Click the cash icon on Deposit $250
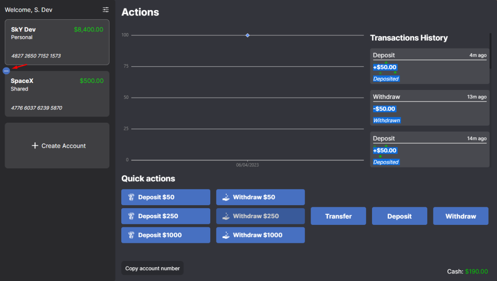Viewport: 497px width, 281px height. [x=131, y=216]
